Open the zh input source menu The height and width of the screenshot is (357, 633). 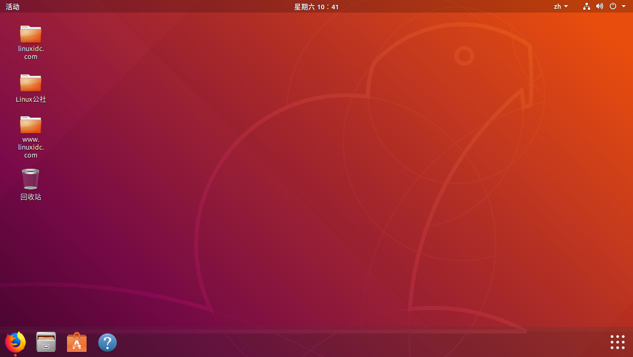pos(561,7)
